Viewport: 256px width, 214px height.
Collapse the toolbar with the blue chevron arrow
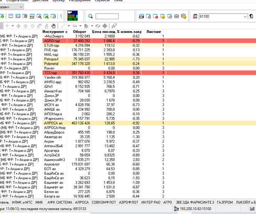pyautogui.click(x=61, y=16)
